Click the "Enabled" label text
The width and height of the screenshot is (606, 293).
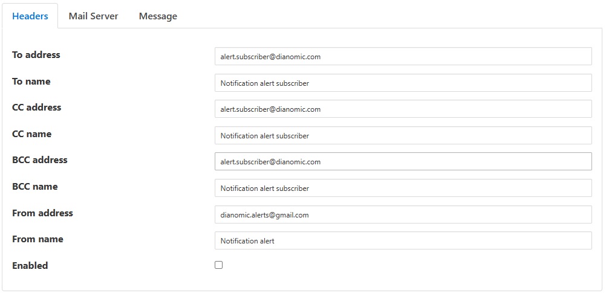30,266
